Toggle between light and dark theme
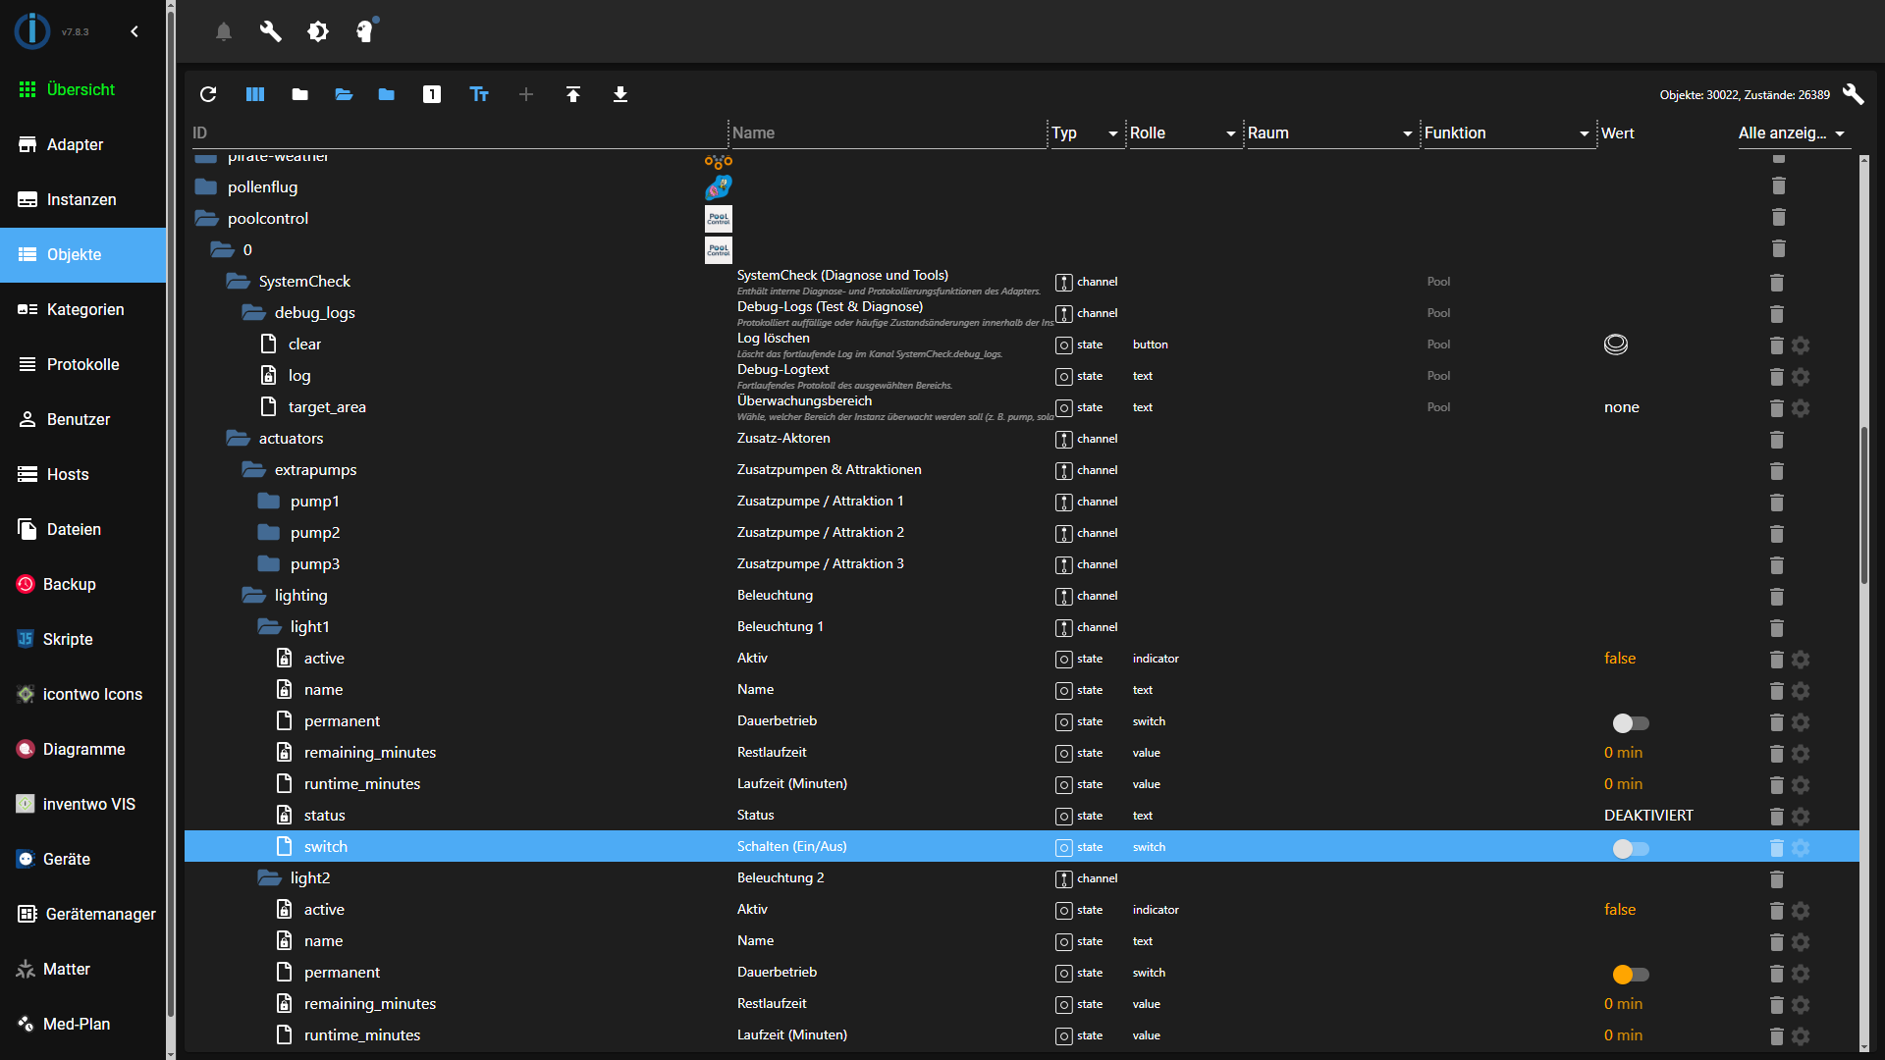 pos(318,30)
